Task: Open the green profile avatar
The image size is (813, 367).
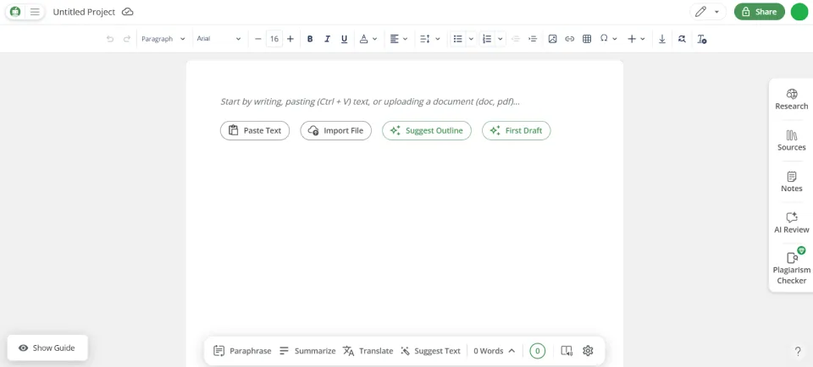Action: pos(799,12)
